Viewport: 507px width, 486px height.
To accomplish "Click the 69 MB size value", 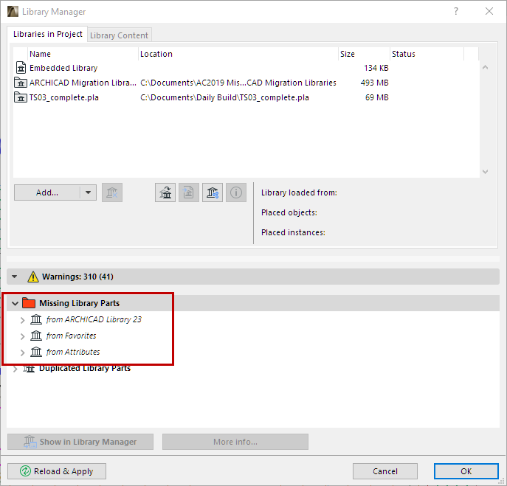I will click(x=376, y=97).
